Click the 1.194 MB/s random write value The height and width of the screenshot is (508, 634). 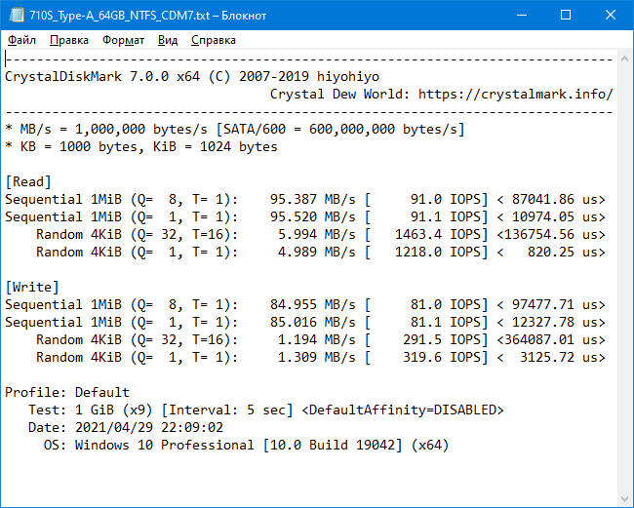317,339
